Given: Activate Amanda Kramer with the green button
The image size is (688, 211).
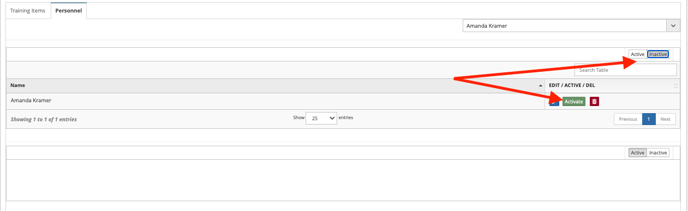Looking at the screenshot, I should [x=574, y=101].
